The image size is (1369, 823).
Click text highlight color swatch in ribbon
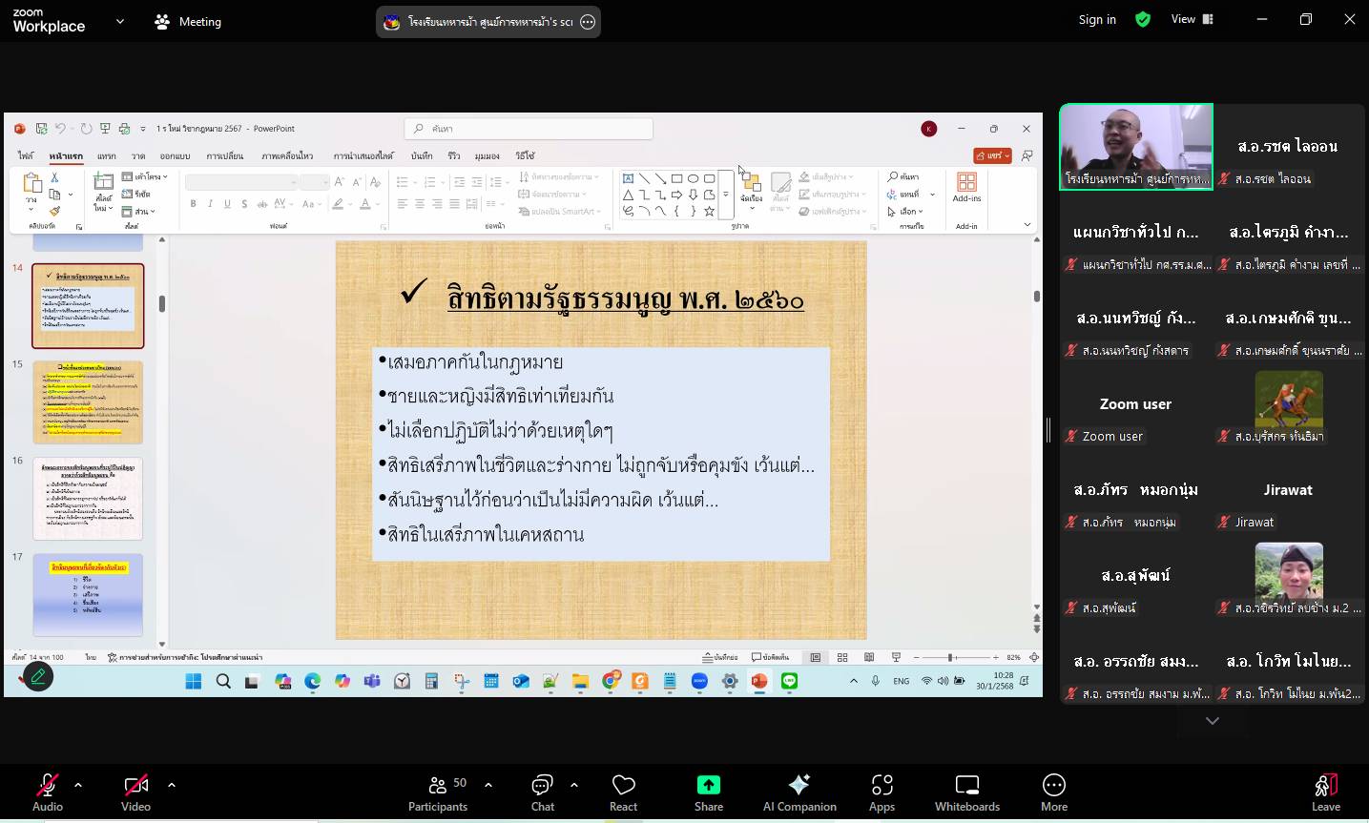click(337, 204)
